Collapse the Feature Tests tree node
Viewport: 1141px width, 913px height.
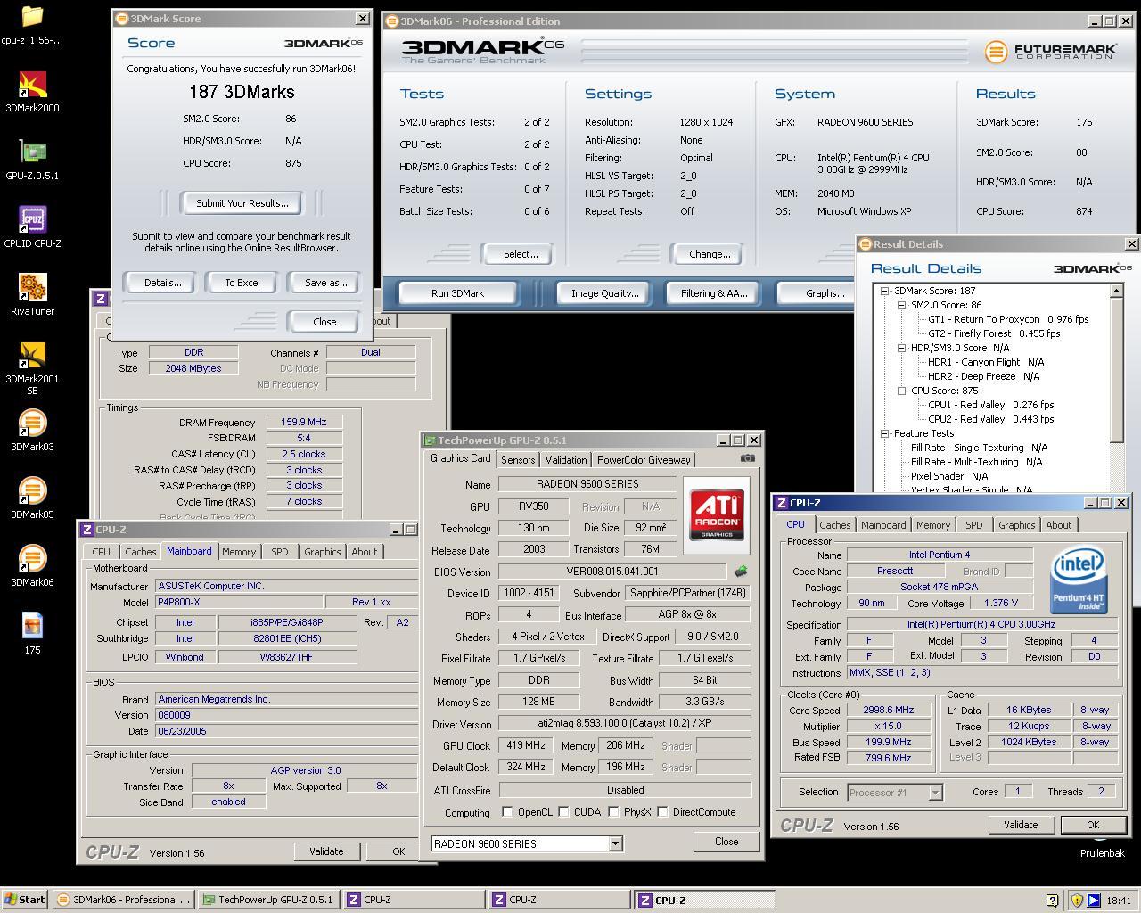pyautogui.click(x=884, y=433)
